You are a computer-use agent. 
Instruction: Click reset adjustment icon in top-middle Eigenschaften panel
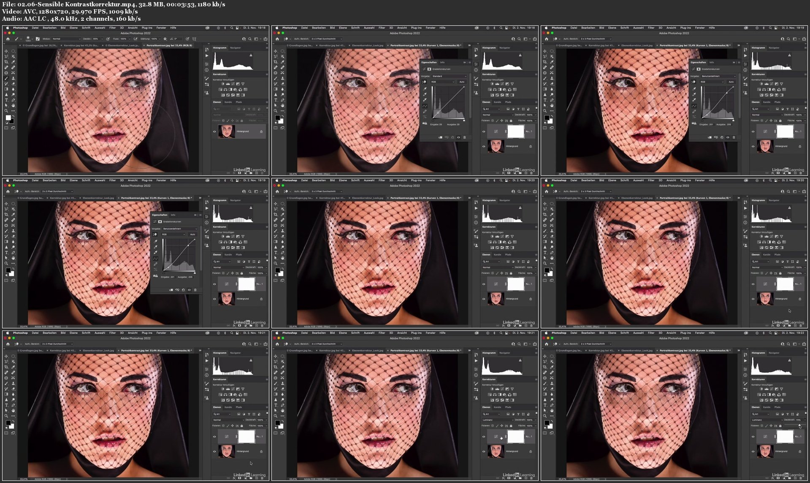452,137
